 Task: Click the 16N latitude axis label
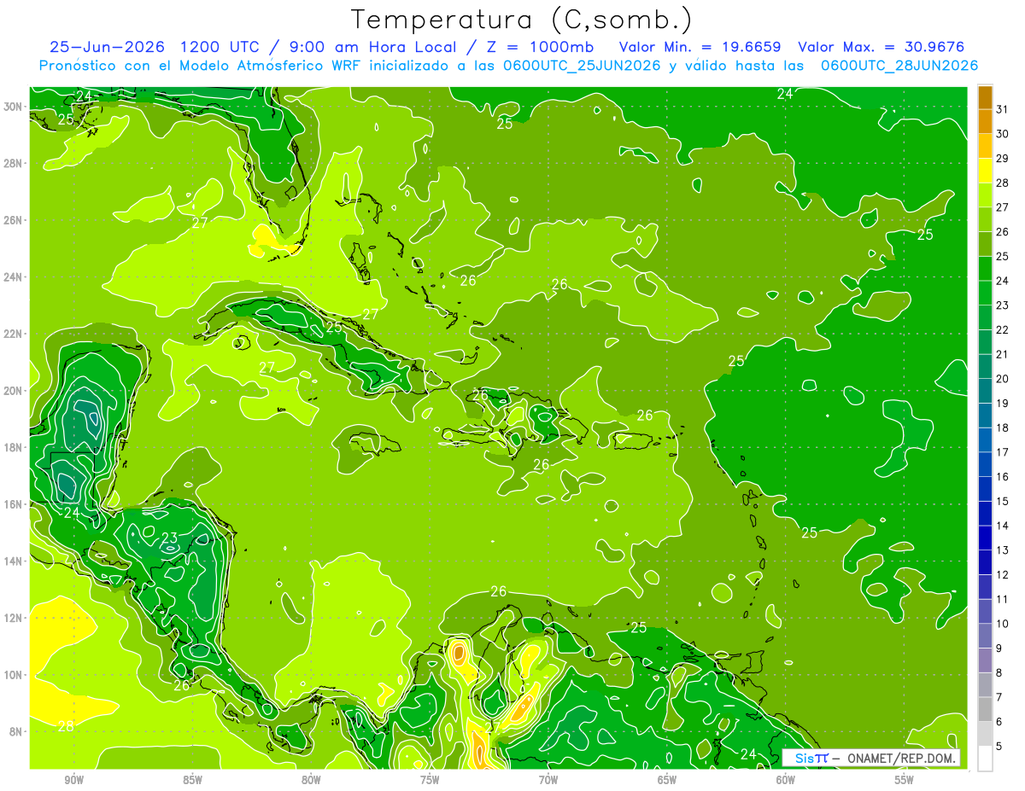click(x=15, y=503)
